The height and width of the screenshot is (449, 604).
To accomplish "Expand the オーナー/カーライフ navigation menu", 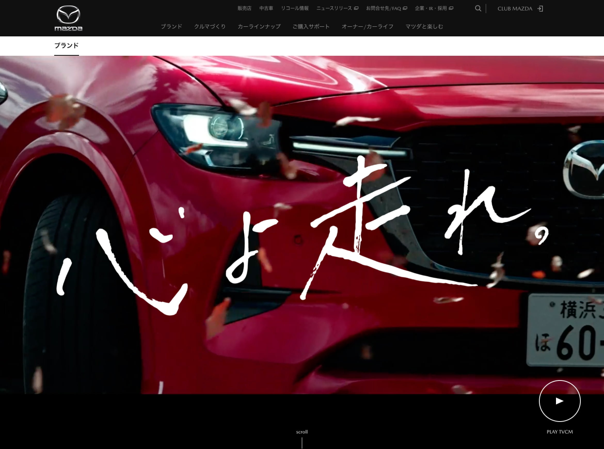I will (368, 26).
